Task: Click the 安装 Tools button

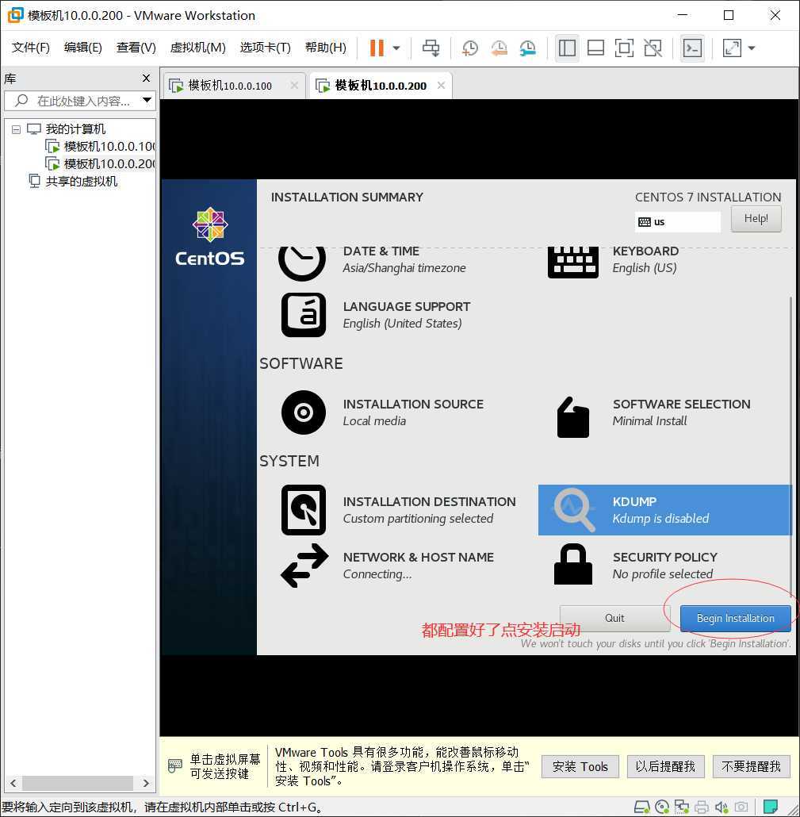Action: click(580, 766)
